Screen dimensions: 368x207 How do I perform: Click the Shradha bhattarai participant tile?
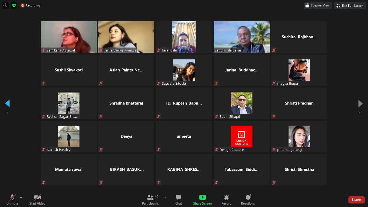click(126, 103)
